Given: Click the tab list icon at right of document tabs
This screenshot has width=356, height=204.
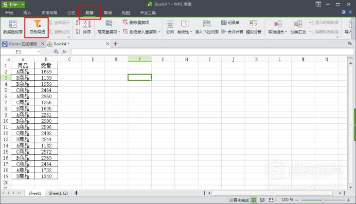Looking at the screenshot, I should click(350, 43).
